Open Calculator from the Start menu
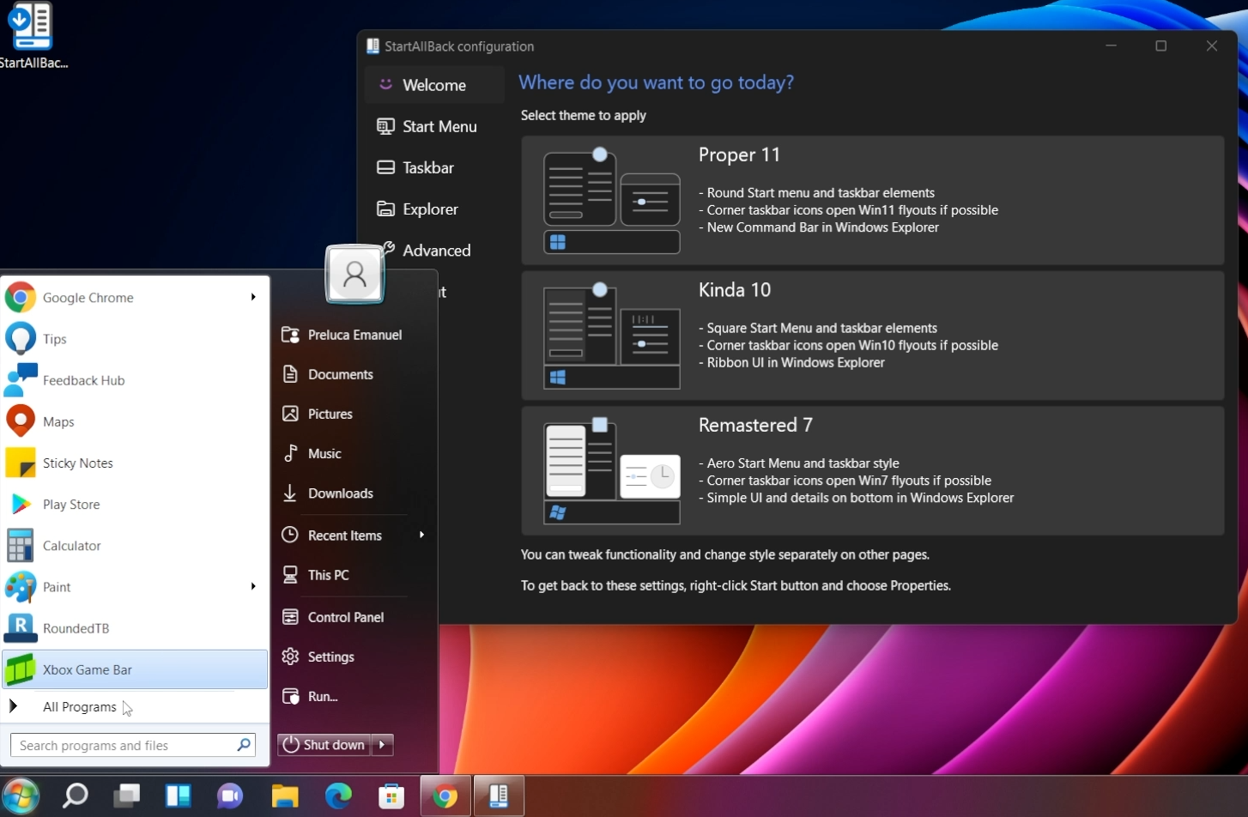The image size is (1248, 817). coord(71,545)
